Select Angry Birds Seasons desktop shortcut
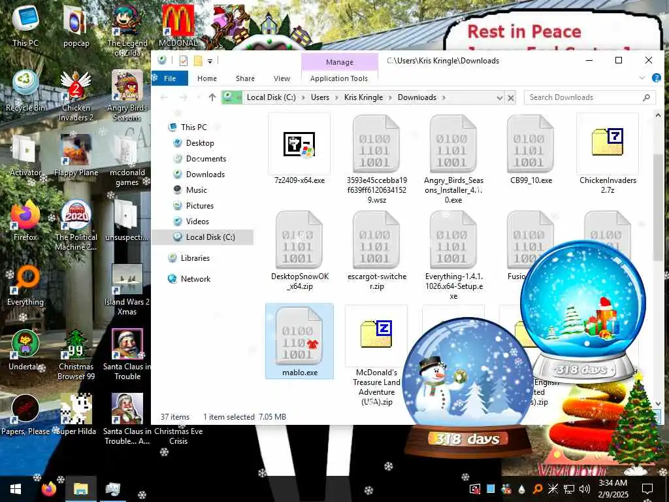Image resolution: width=669 pixels, height=502 pixels. (x=127, y=95)
